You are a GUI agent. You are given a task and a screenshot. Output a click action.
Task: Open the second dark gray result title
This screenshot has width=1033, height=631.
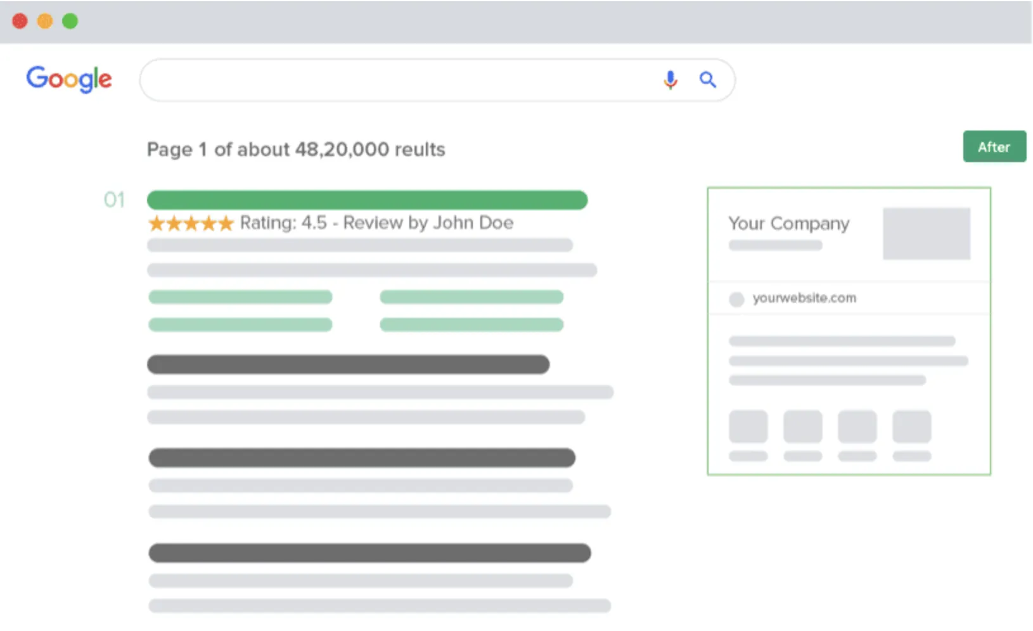coord(362,457)
